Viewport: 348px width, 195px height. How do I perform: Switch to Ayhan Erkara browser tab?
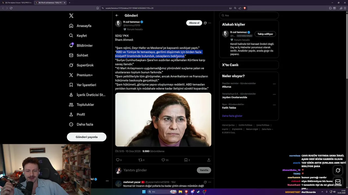17,3
